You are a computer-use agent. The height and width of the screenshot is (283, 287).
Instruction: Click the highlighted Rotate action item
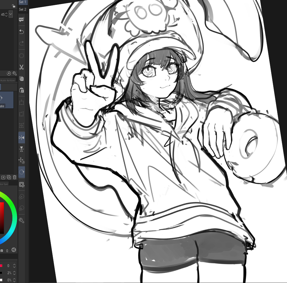click(x=7, y=100)
